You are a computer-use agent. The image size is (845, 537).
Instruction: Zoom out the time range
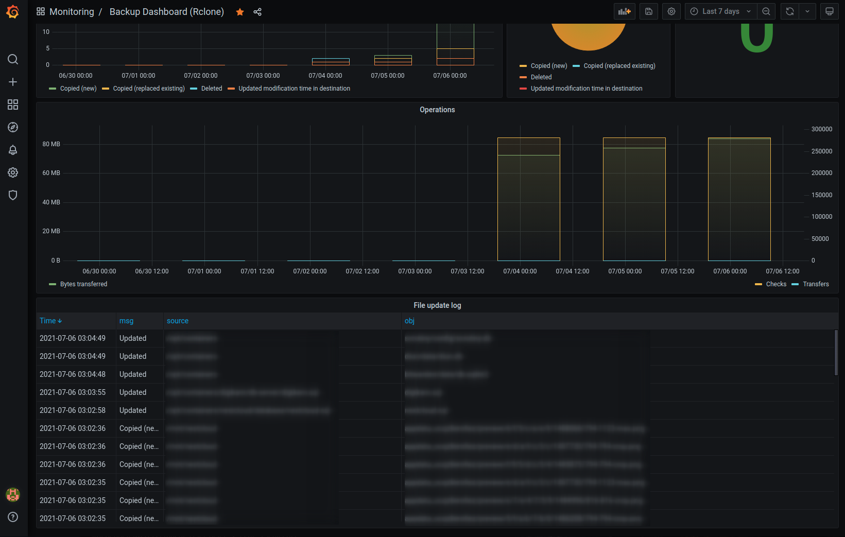[x=766, y=11]
